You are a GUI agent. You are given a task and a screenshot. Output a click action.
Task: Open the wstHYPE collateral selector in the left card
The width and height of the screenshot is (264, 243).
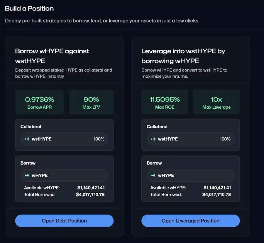64,139
